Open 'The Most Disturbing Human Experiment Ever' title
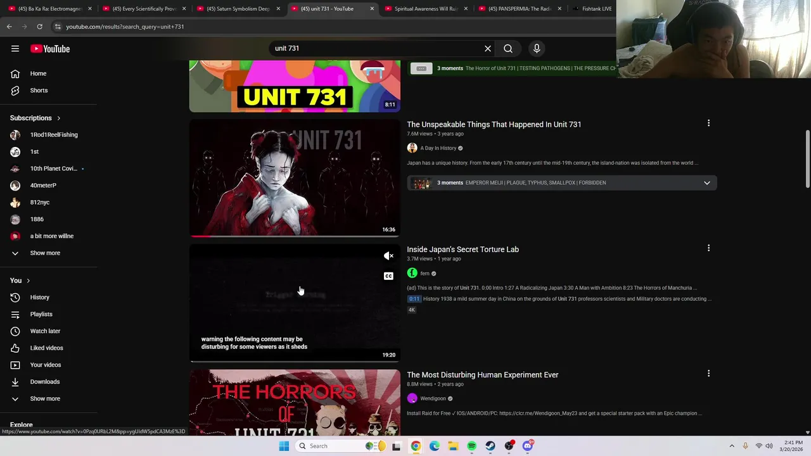The image size is (811, 456). click(x=482, y=375)
